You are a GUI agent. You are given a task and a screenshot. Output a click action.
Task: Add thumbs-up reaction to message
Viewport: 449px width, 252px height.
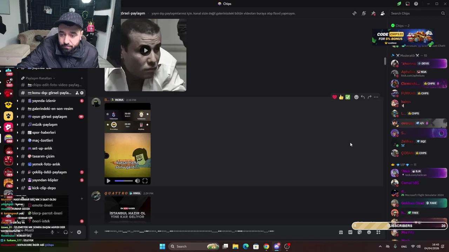[341, 97]
